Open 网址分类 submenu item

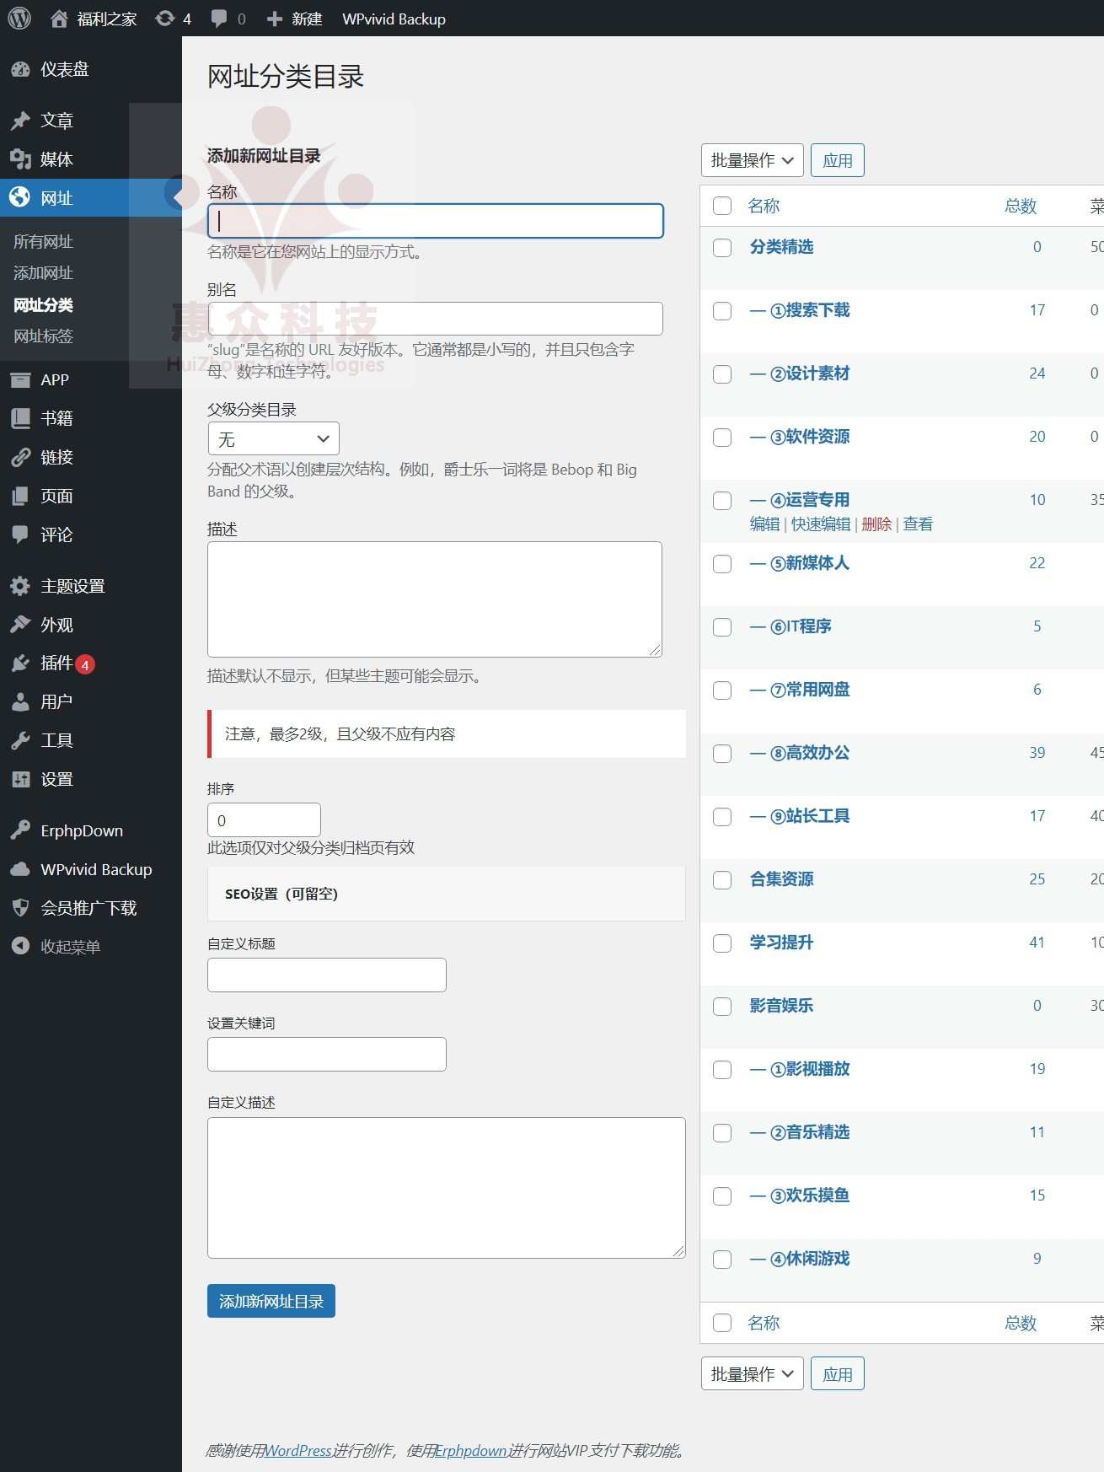coord(43,305)
